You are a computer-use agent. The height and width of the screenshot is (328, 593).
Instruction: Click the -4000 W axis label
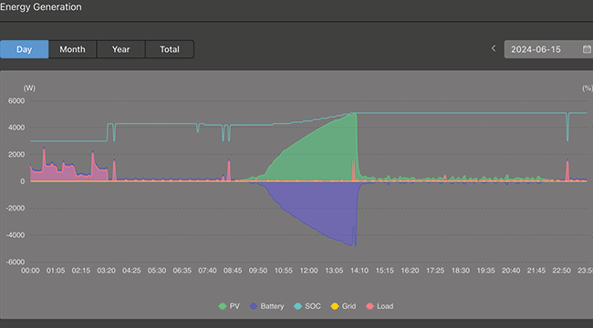[x=16, y=235]
